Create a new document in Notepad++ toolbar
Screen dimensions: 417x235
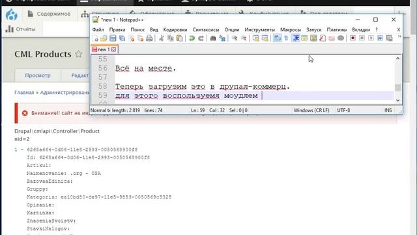tap(95, 38)
